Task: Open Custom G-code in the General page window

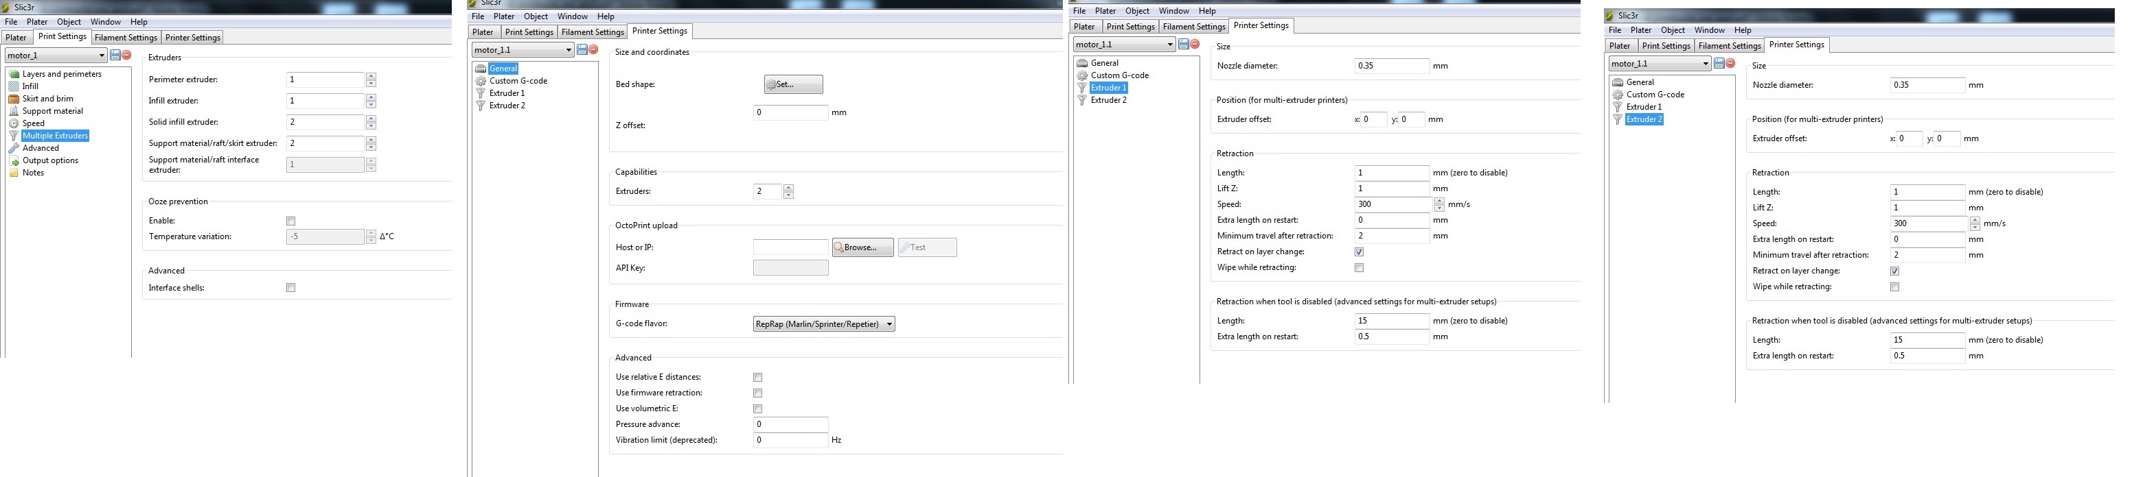Action: (518, 81)
